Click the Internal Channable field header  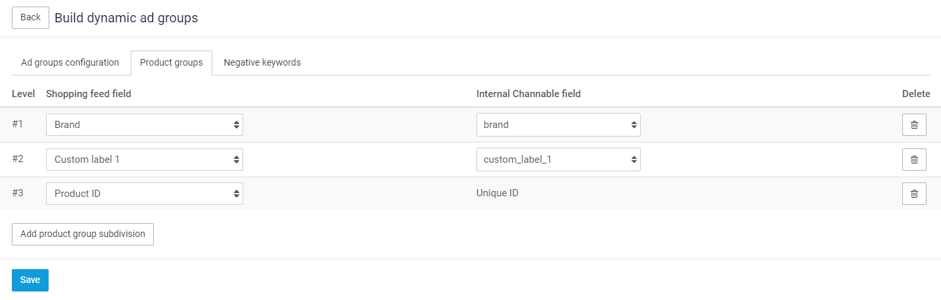[x=528, y=94]
